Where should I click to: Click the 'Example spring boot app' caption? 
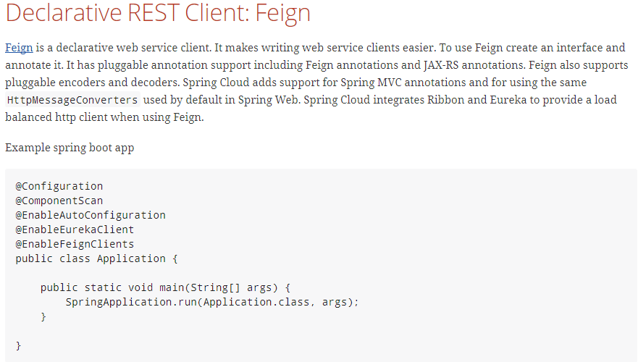[x=70, y=148]
